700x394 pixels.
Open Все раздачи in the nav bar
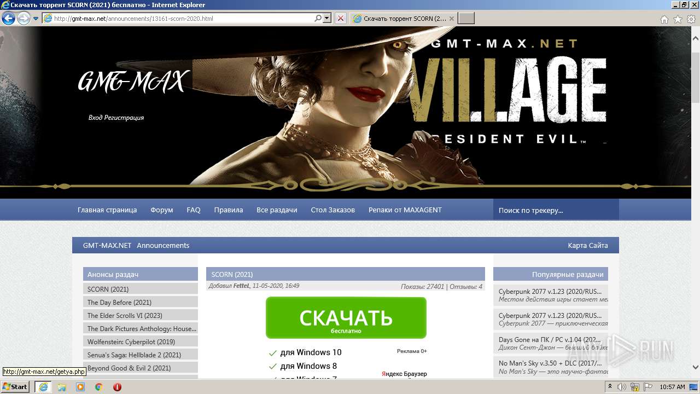click(277, 210)
